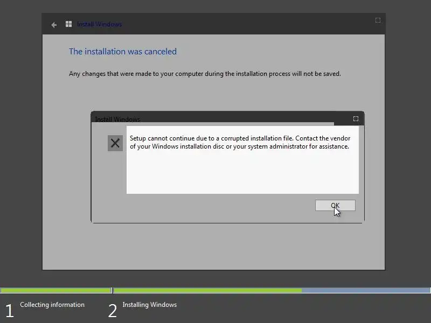The width and height of the screenshot is (431, 323).
Task: Click the "Any changes that were made" sentence
Action: click(x=205, y=74)
